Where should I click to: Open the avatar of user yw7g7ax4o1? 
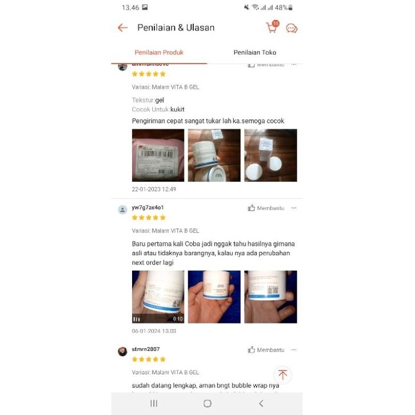(x=122, y=210)
